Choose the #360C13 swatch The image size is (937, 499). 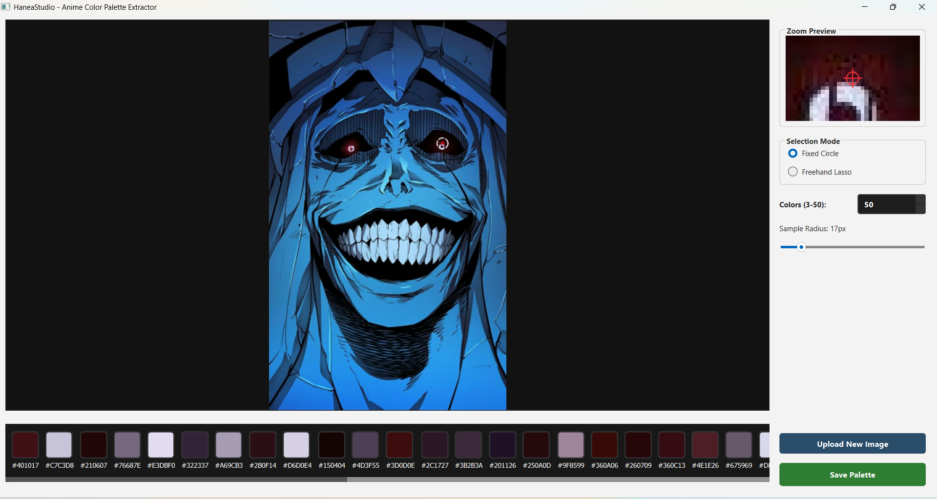click(x=671, y=444)
